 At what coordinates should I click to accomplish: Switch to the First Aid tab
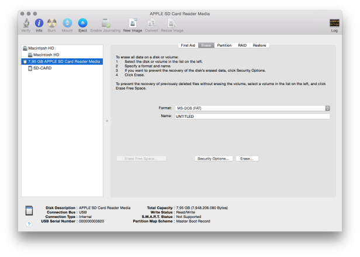click(x=188, y=45)
